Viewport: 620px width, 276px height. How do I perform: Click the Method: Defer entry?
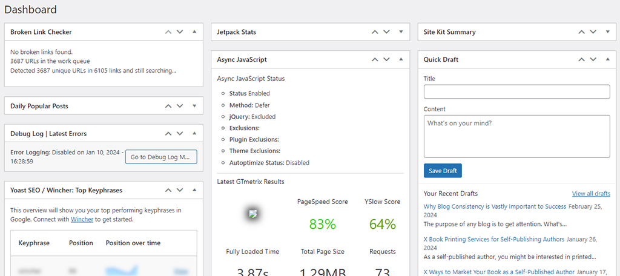[x=249, y=105]
